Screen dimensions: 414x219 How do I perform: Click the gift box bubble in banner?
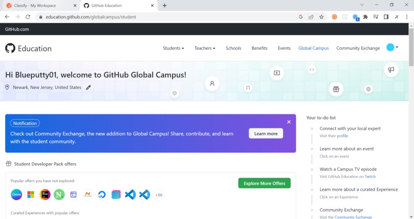pos(336,89)
